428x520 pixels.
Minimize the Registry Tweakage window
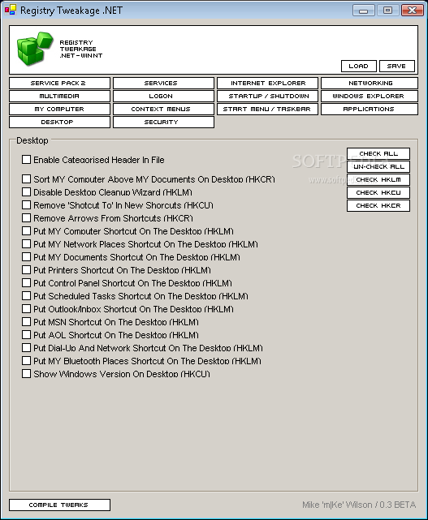tap(364, 11)
